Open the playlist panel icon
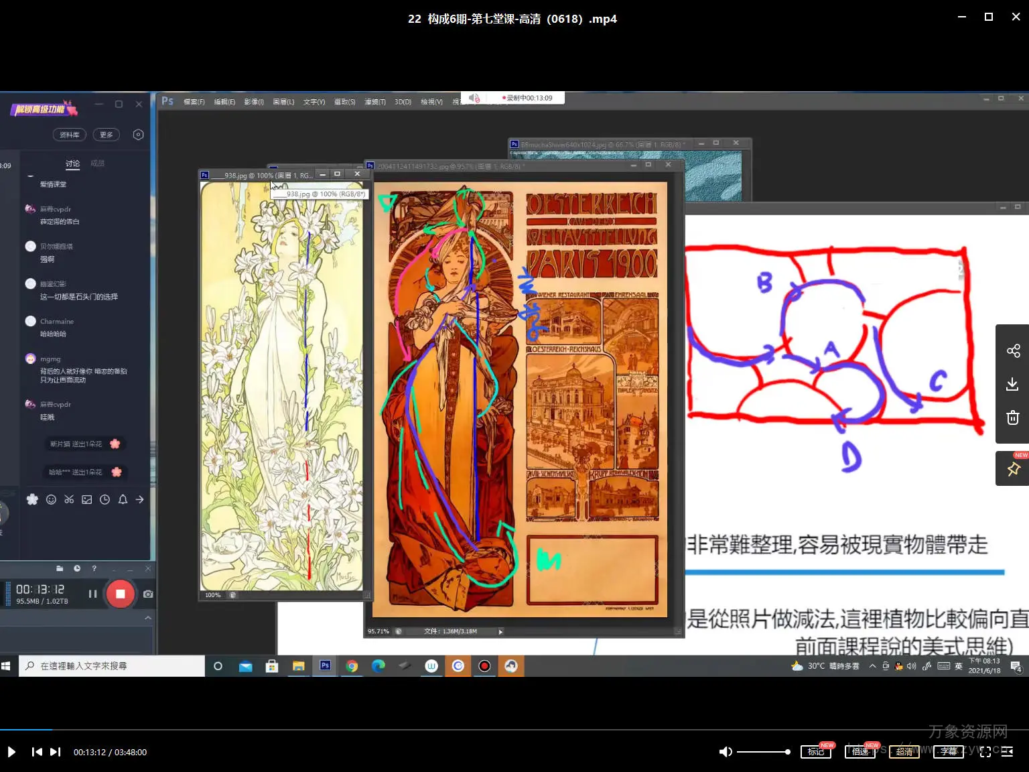 1007,752
